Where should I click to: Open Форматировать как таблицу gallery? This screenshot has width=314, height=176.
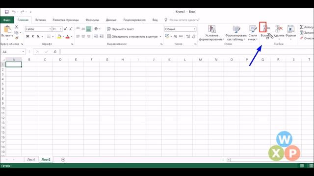point(236,33)
